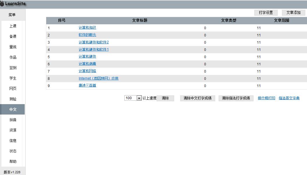Open article link 计算机硬件
The width and height of the screenshot is (307, 175).
click(87, 56)
